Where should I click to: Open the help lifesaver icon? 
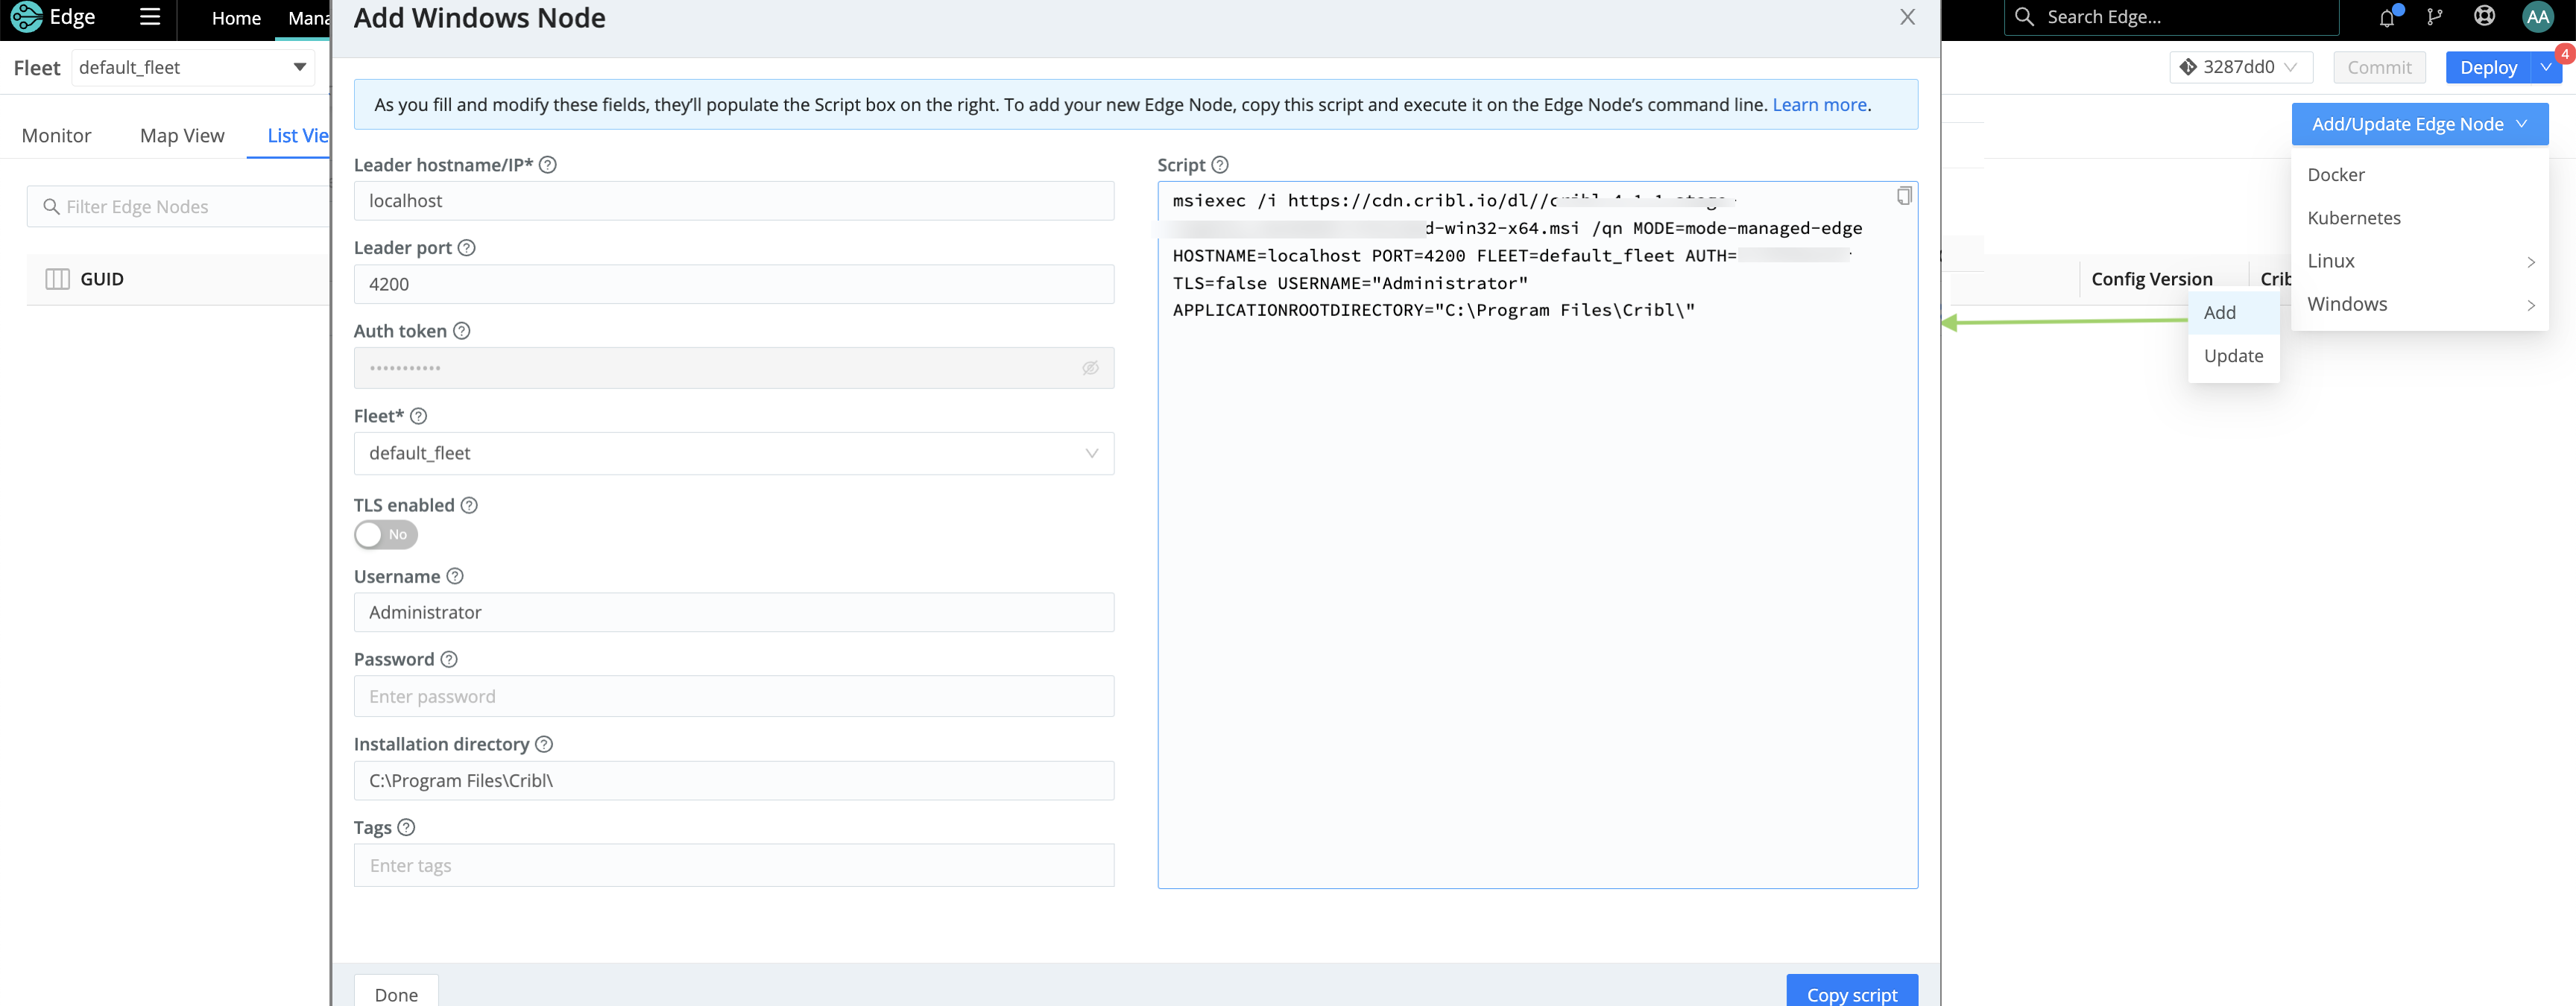point(2484,17)
